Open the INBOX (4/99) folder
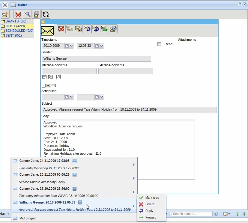The height and width of the screenshot is (223, 248). (x=15, y=26)
